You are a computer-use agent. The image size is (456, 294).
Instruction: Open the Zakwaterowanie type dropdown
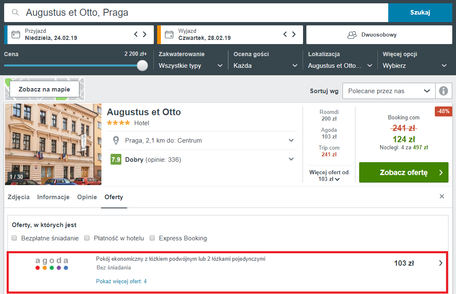[x=190, y=66]
